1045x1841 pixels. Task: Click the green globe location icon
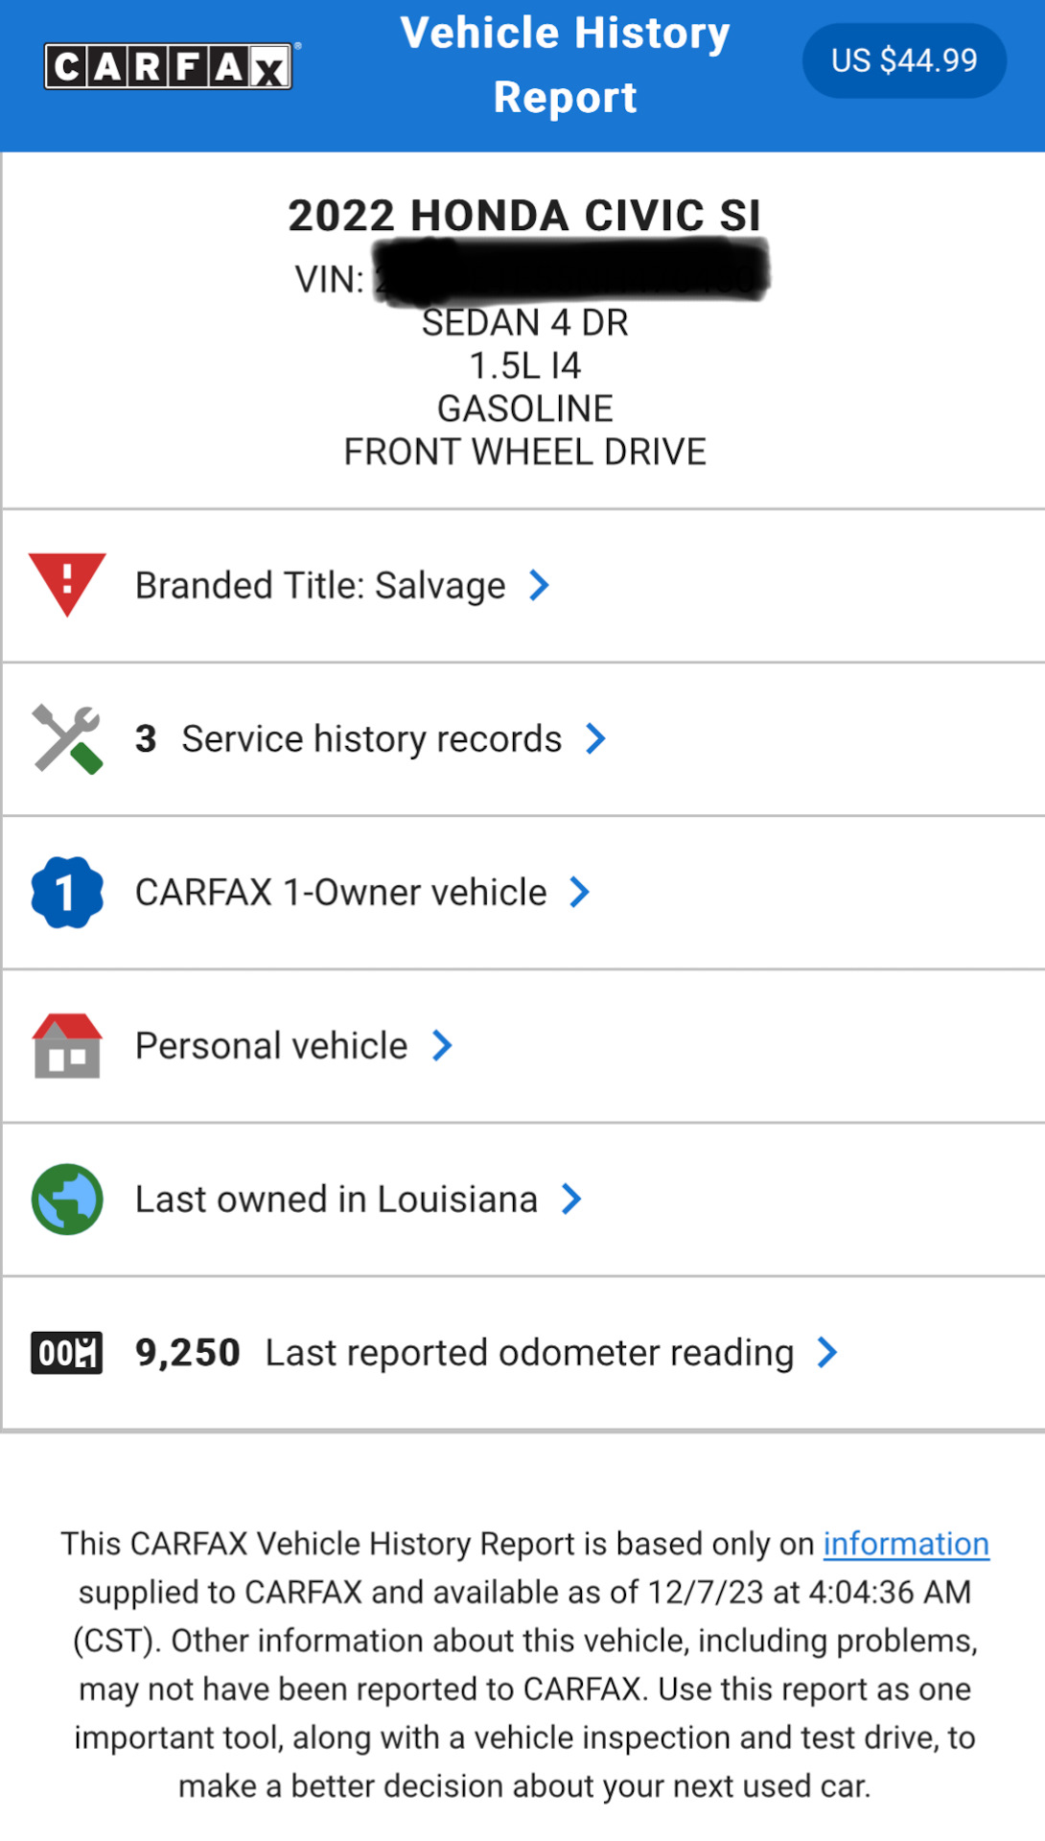click(x=67, y=1199)
